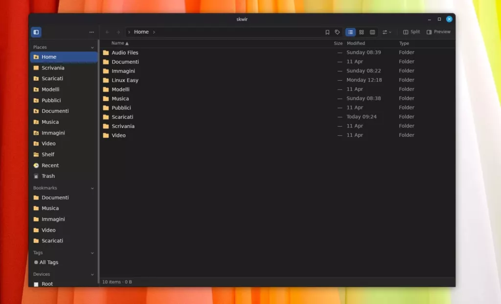Select the Pubblici folder icon in file list
This screenshot has width=501, height=304.
click(106, 108)
